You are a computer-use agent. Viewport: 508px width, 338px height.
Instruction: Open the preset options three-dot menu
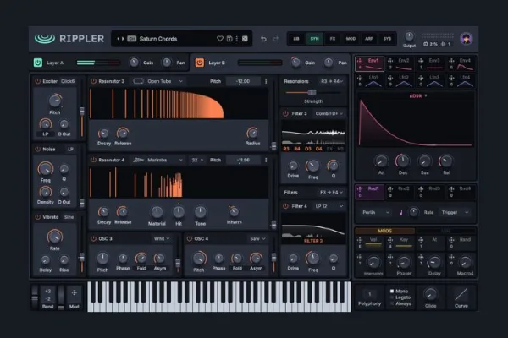pyautogui.click(x=237, y=39)
